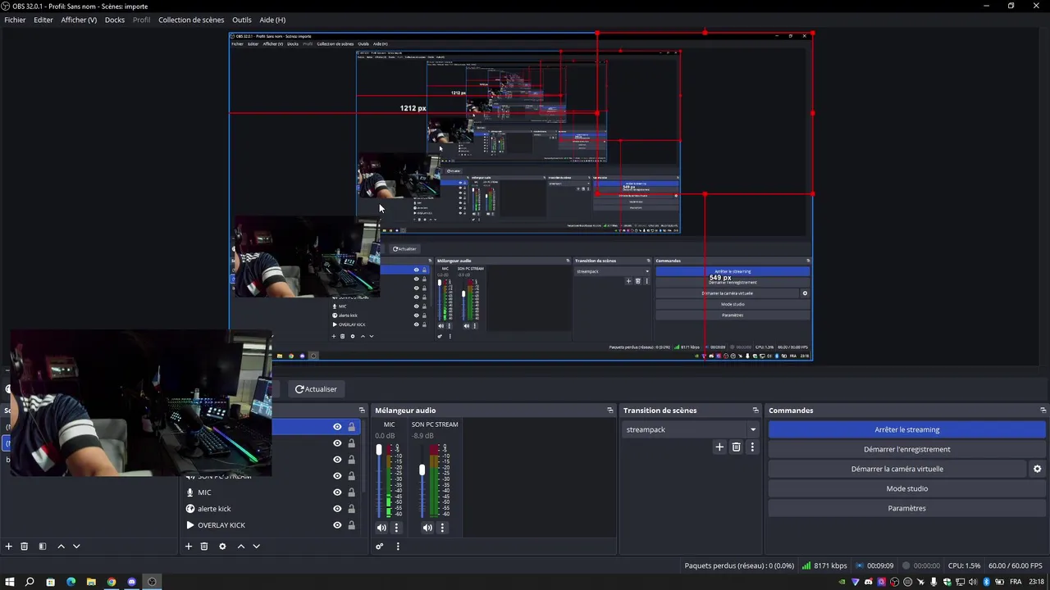Toggle eye icon of highlighted source row

(337, 427)
